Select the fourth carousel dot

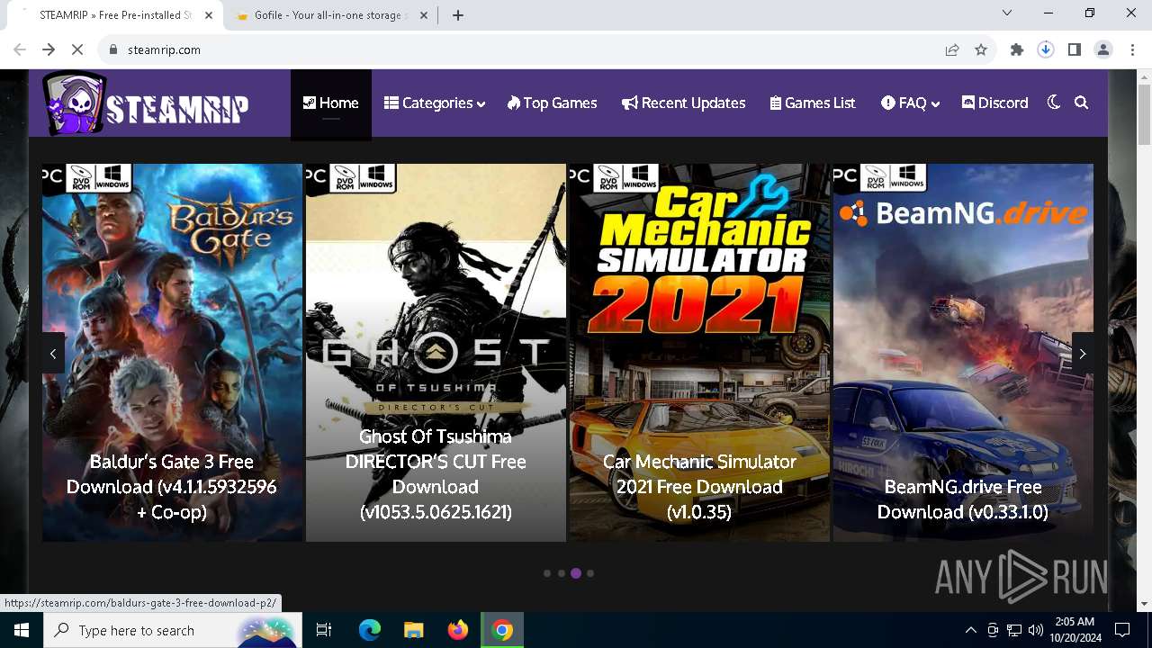(x=590, y=573)
